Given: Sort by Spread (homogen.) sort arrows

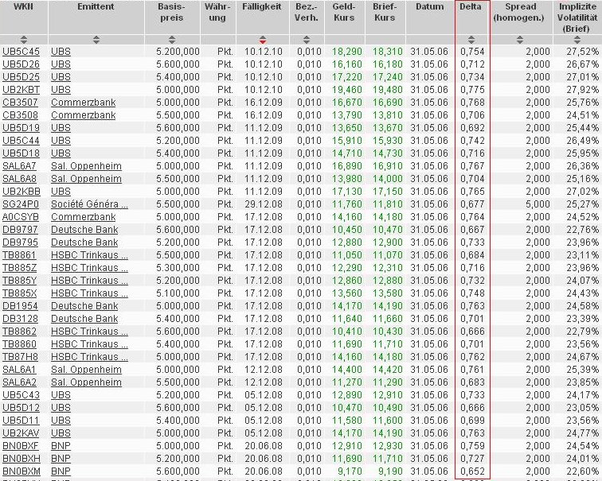Looking at the screenshot, I should [520, 39].
